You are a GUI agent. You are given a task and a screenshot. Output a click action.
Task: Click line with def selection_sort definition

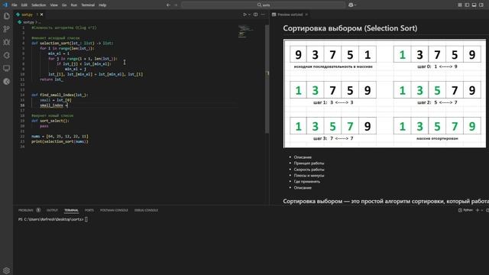coord(73,43)
